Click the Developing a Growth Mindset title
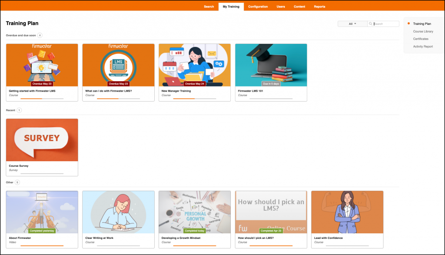This screenshot has width=445, height=255. click(181, 238)
